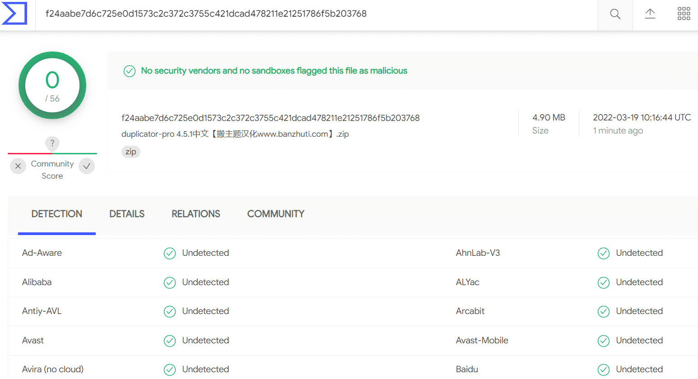Open the DETAILS tab

coord(127,214)
